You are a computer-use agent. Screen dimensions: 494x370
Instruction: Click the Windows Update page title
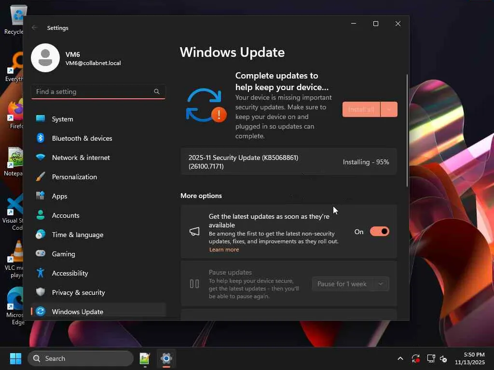pos(232,52)
